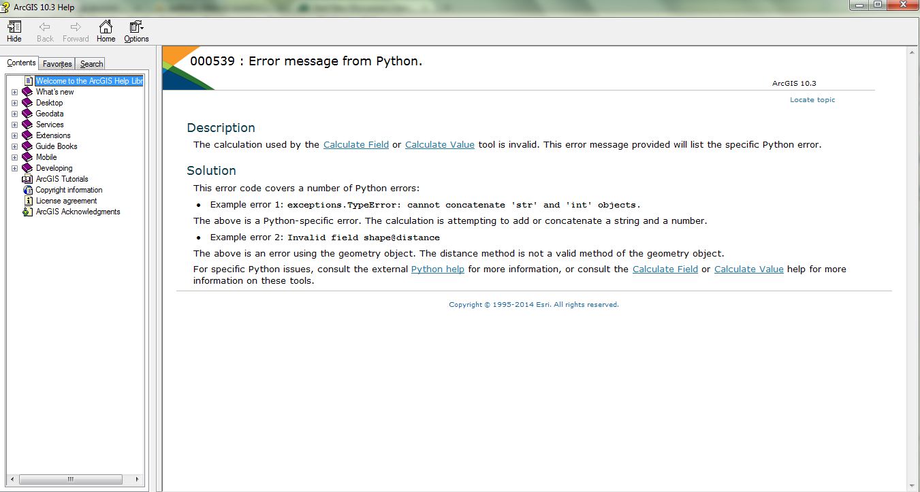Click the book icon beside Extensions

(x=27, y=135)
